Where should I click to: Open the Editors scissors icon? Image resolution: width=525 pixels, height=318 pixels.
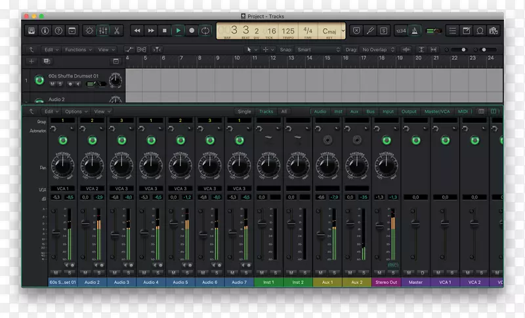coord(116,30)
